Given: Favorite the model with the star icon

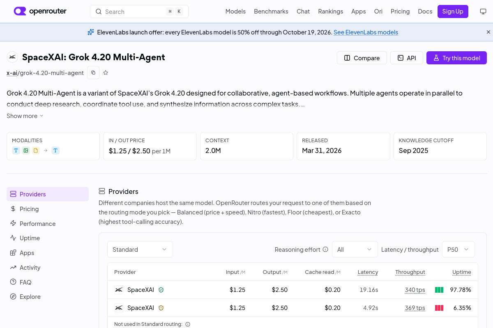Looking at the screenshot, I should 106,73.
